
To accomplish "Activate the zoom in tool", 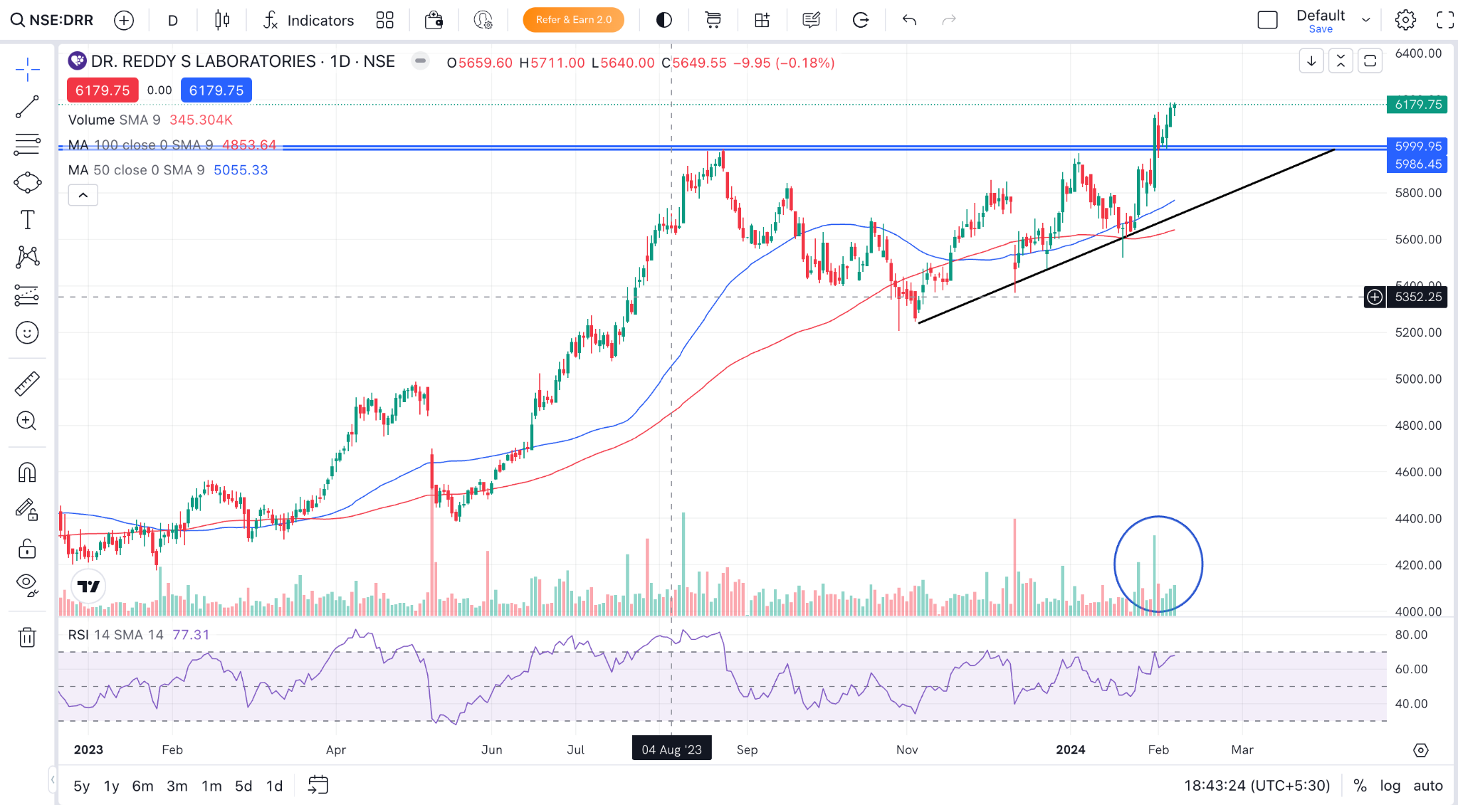I will click(x=27, y=421).
